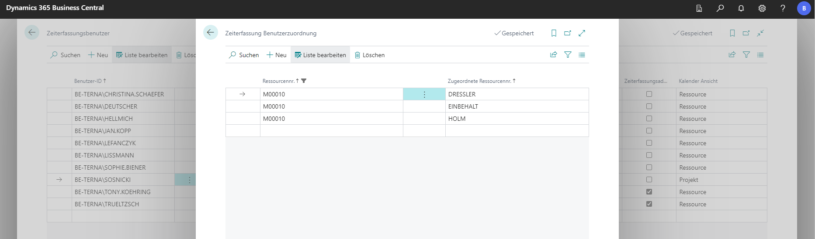This screenshot has width=815, height=239.
Task: Toggle Zeiterfassungsadmin checkbox for TRUELTZSCH row
Action: coord(649,204)
